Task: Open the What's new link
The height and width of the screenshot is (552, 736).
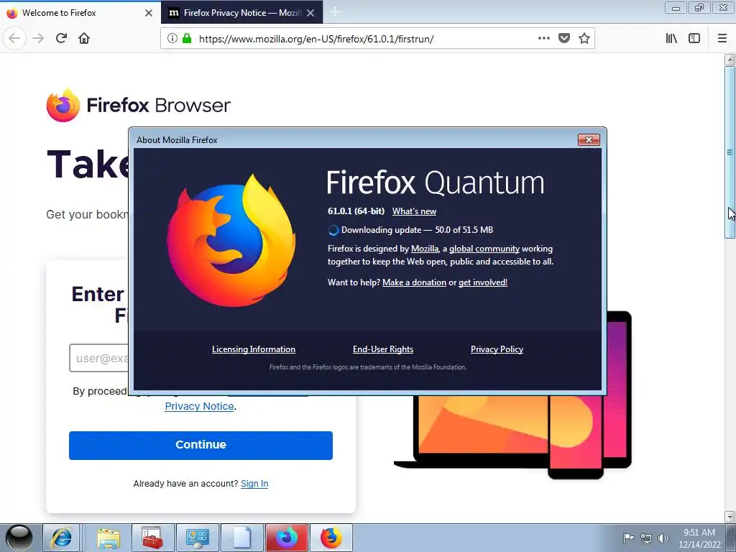Action: pos(414,211)
